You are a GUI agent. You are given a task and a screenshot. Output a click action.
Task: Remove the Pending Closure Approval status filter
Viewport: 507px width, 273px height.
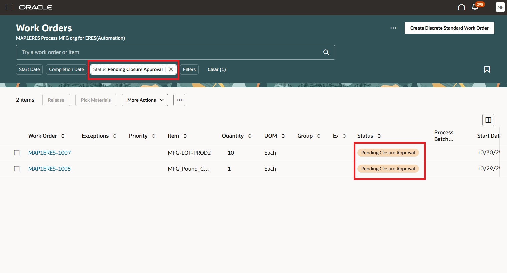171,69
